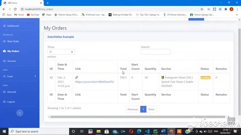Click the Dashboard icon in the sidebar
241x135 pixels.
pos(4,26)
